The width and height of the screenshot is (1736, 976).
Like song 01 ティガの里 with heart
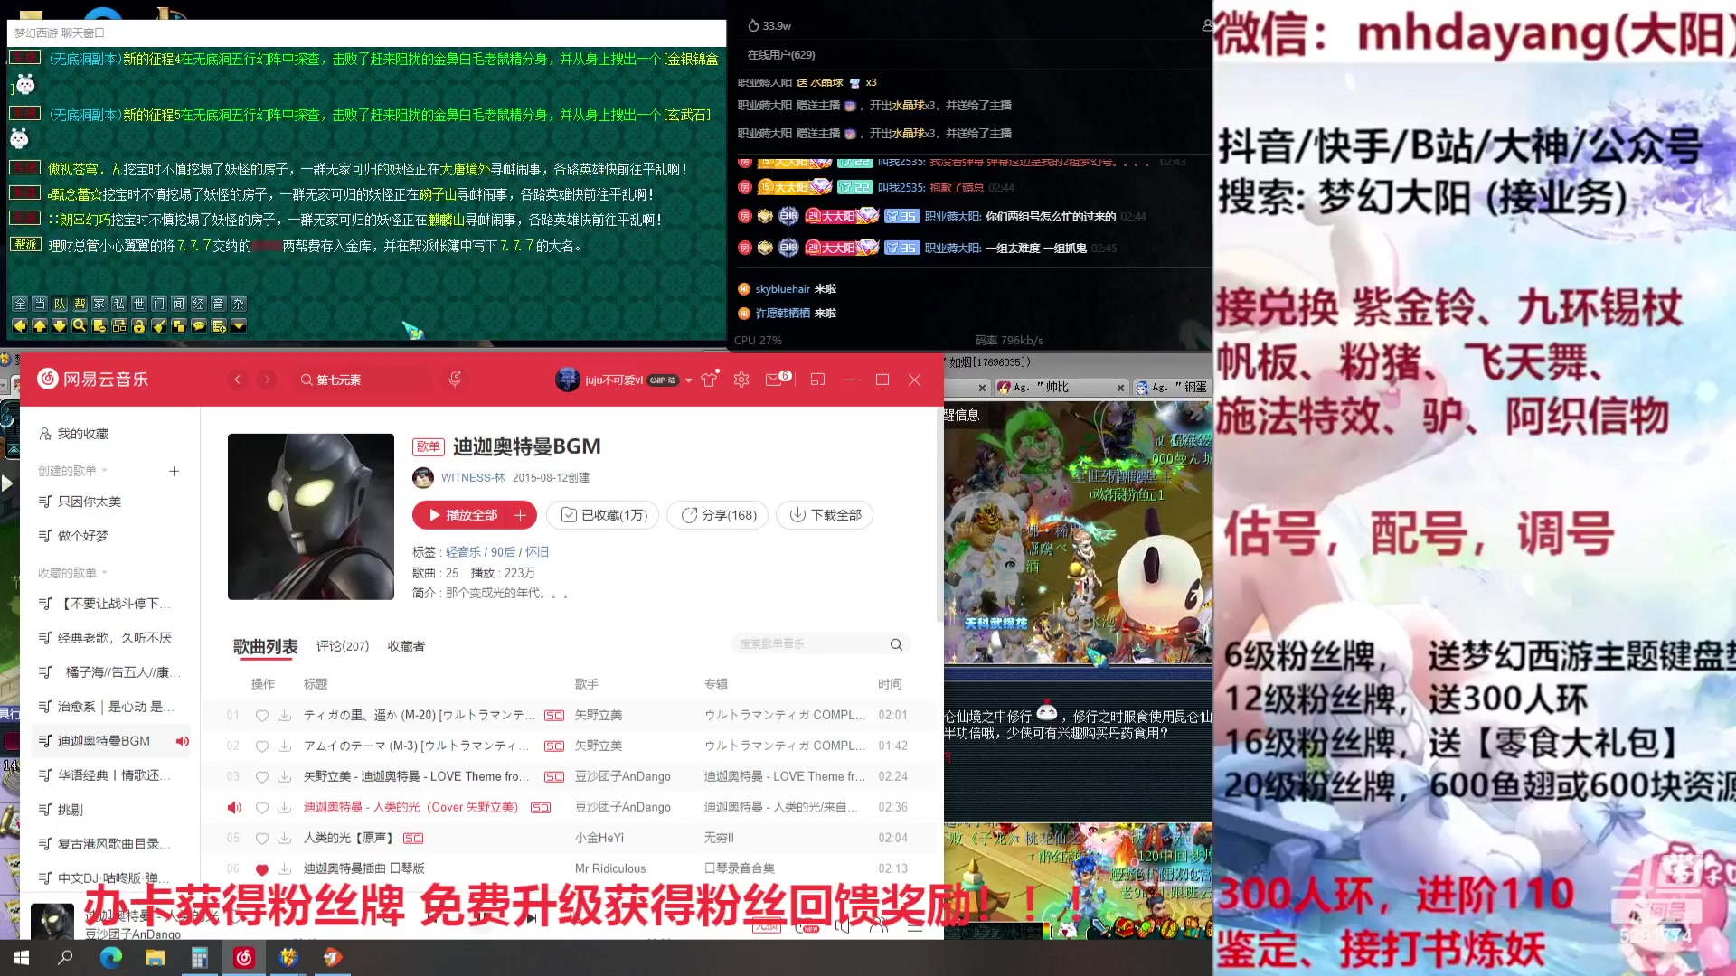262,715
